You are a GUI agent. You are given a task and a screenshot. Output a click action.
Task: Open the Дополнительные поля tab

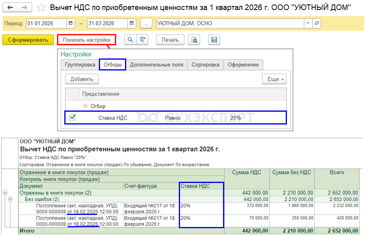(157, 65)
